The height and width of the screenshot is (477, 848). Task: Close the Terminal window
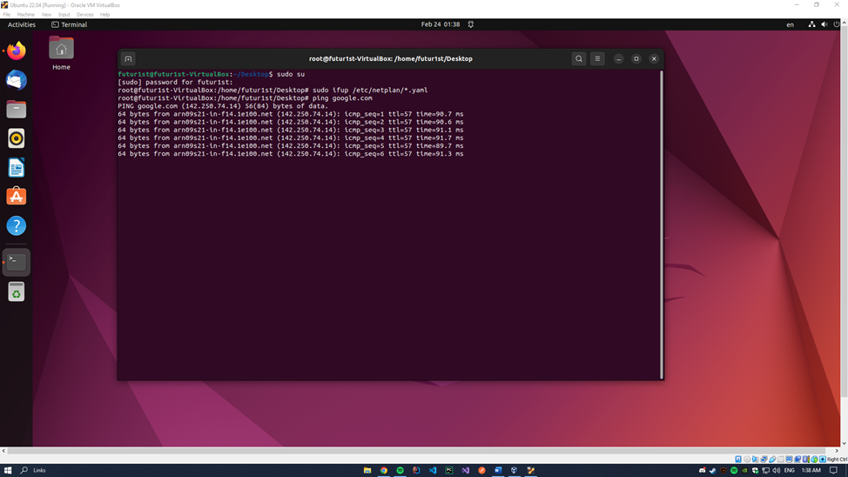click(x=654, y=59)
